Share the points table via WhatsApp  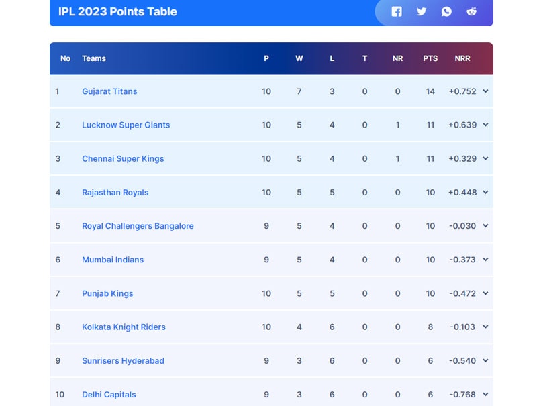click(x=446, y=11)
